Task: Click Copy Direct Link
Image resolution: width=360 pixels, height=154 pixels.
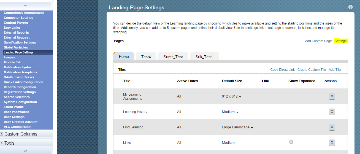Action: 282,70
